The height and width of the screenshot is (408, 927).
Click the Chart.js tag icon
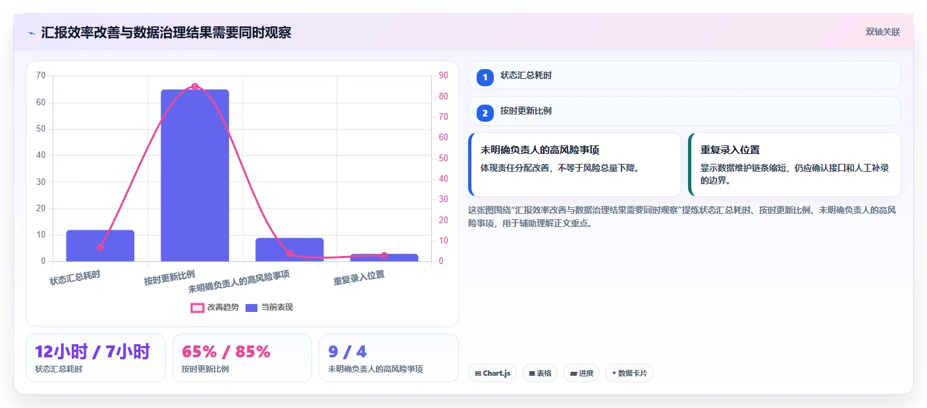pos(478,373)
